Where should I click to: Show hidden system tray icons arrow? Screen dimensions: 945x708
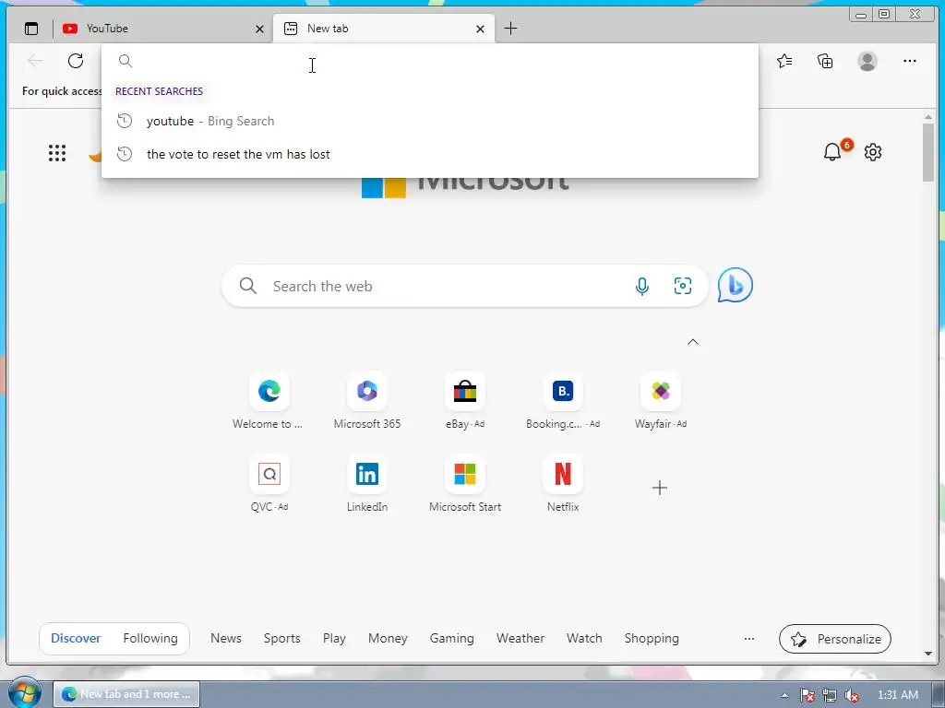(x=784, y=695)
